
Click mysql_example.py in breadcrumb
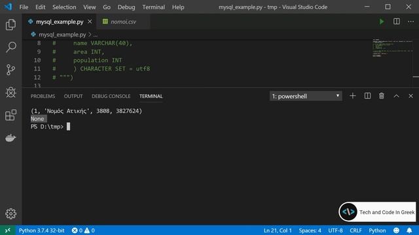[62, 35]
